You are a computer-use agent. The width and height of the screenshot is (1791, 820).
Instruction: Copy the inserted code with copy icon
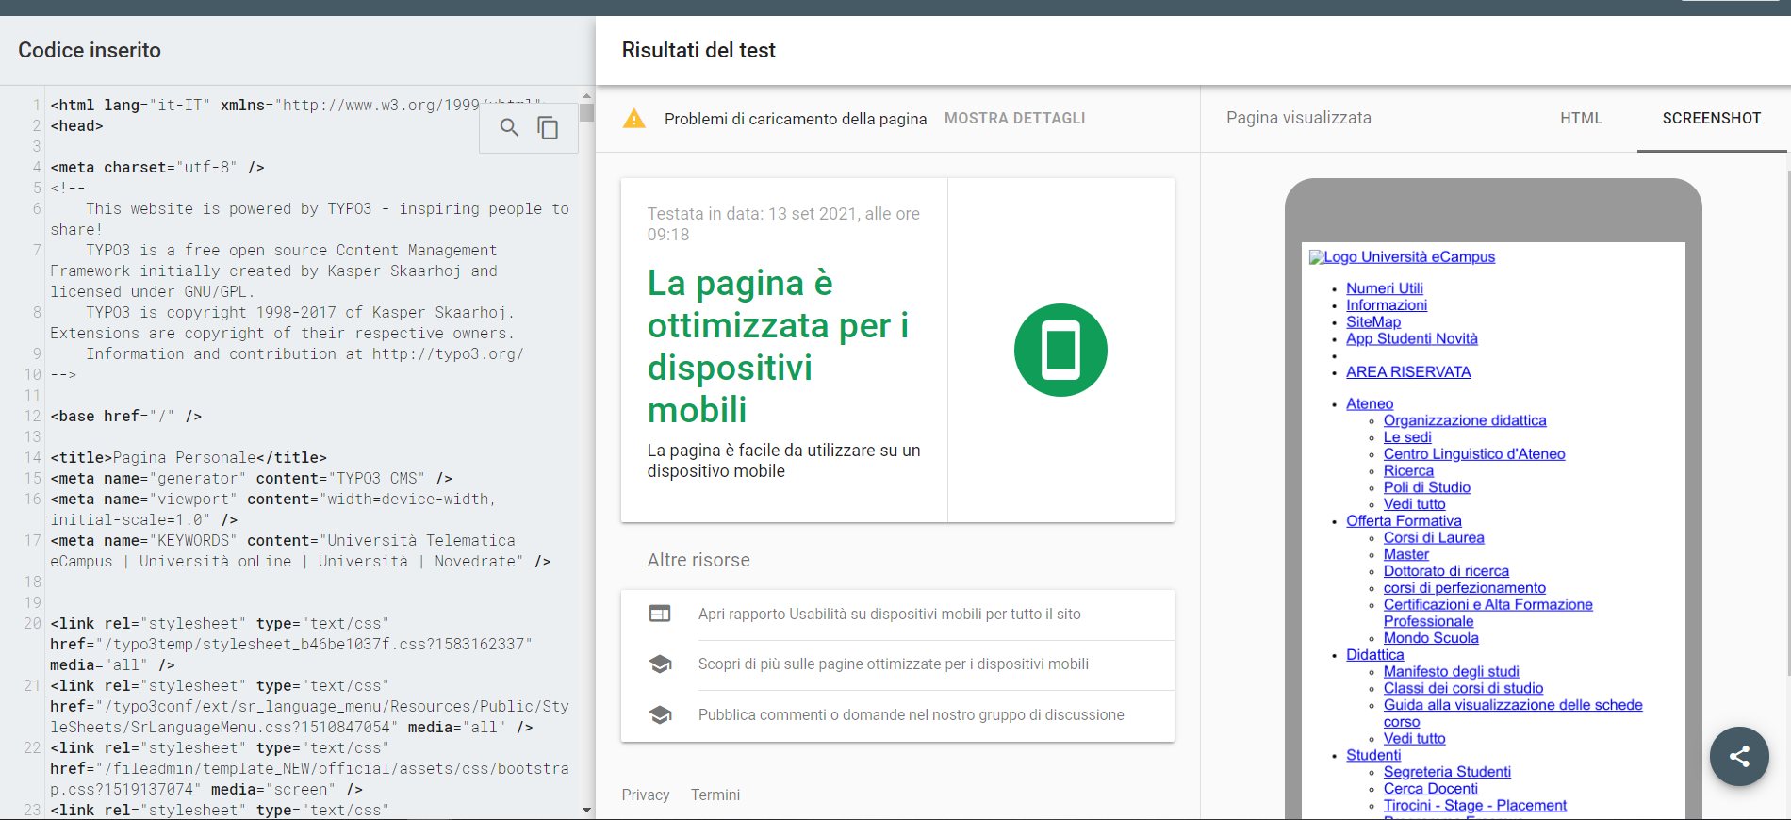pos(548,127)
